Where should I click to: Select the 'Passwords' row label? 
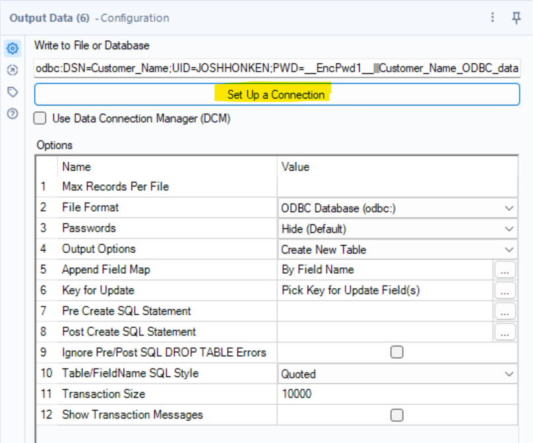[89, 228]
